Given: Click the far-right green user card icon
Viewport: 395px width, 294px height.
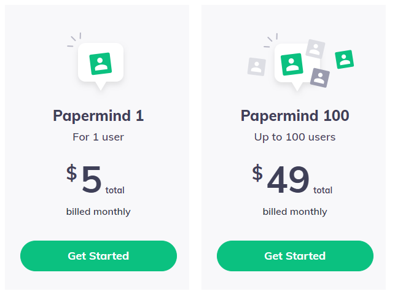Looking at the screenshot, I should coord(344,60).
